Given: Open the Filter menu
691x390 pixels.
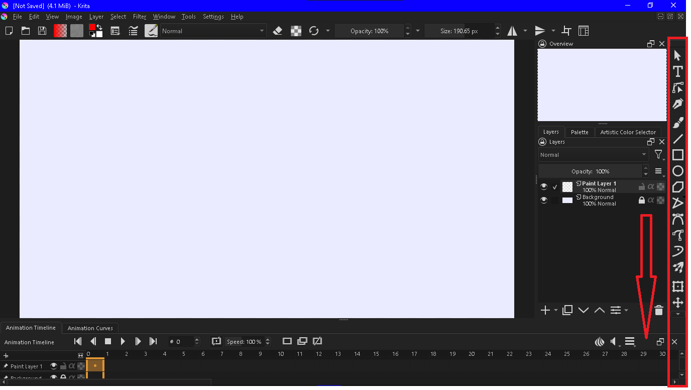Looking at the screenshot, I should pos(140,17).
